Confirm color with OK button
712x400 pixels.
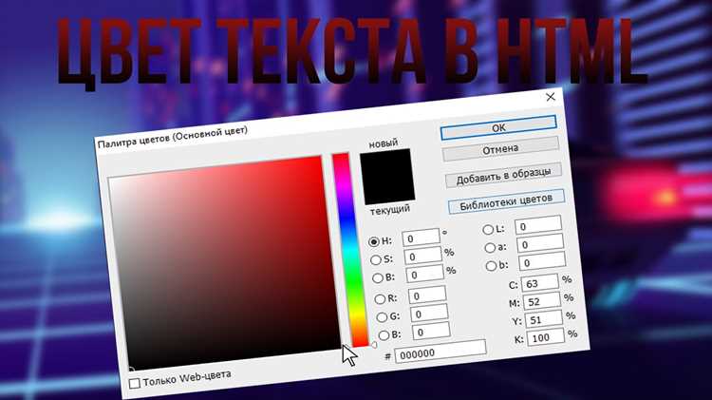pyautogui.click(x=498, y=127)
